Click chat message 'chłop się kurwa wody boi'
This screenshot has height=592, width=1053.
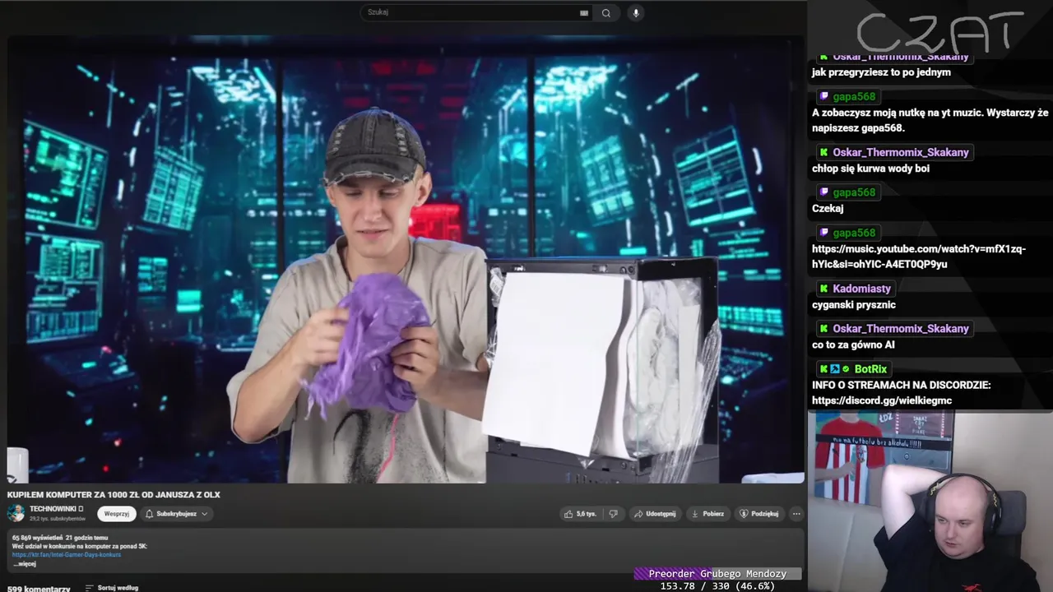coord(870,169)
